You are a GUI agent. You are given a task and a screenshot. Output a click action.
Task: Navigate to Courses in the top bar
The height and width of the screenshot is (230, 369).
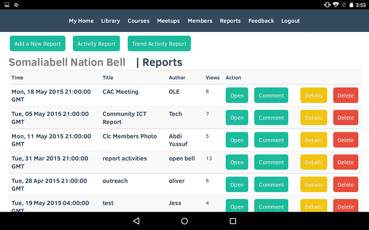(138, 21)
